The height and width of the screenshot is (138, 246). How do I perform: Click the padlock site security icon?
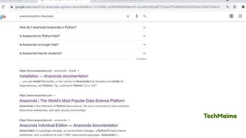click(x=12, y=7)
